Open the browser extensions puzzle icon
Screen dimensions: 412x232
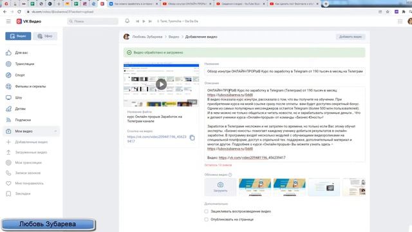click(404, 12)
